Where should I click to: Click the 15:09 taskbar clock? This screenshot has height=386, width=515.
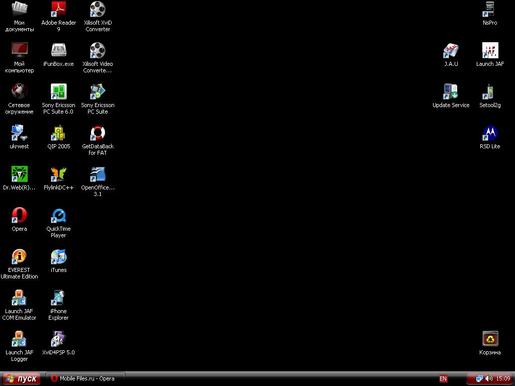point(503,379)
